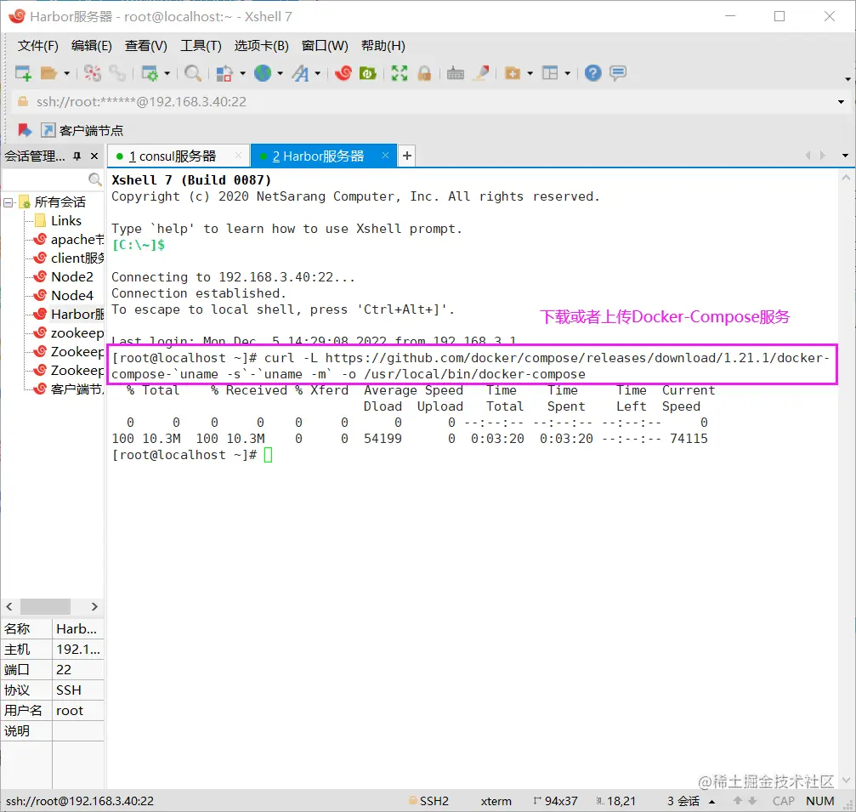Viewport: 856px width, 812px height.
Task: Click the Reconnect chain-link icon
Action: pos(116,72)
